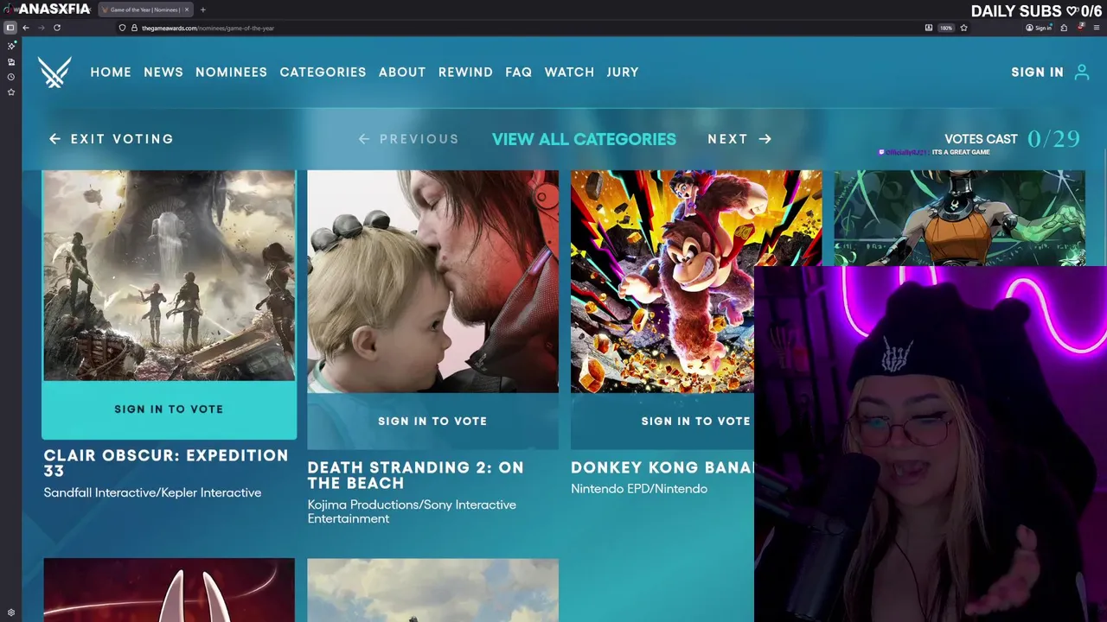Open the bookmarks star sidebar icon
The height and width of the screenshot is (622, 1107).
[x=11, y=92]
